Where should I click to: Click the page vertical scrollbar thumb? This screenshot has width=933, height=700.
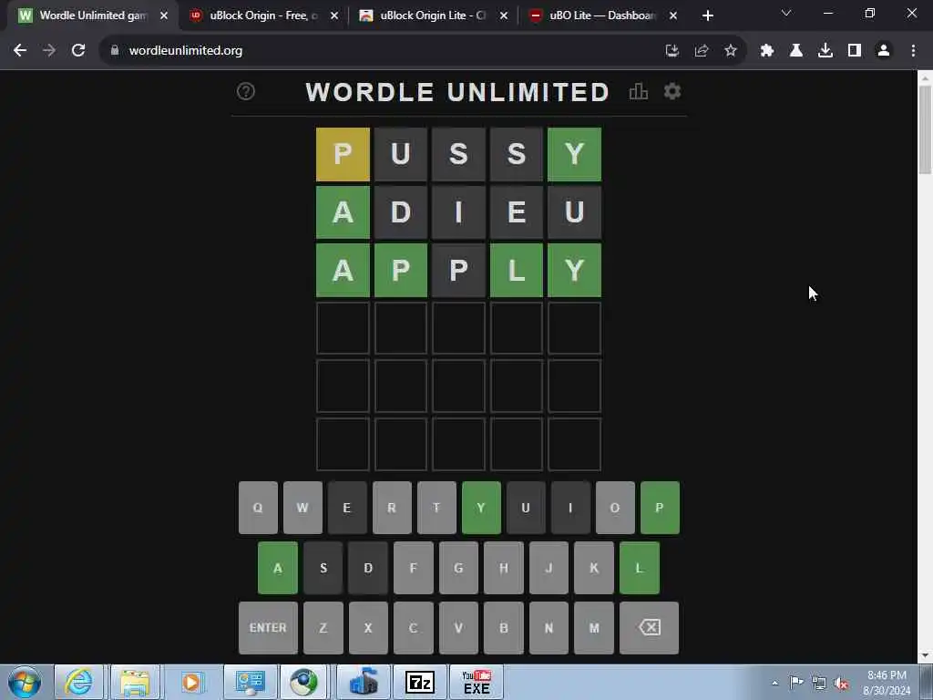tap(925, 129)
